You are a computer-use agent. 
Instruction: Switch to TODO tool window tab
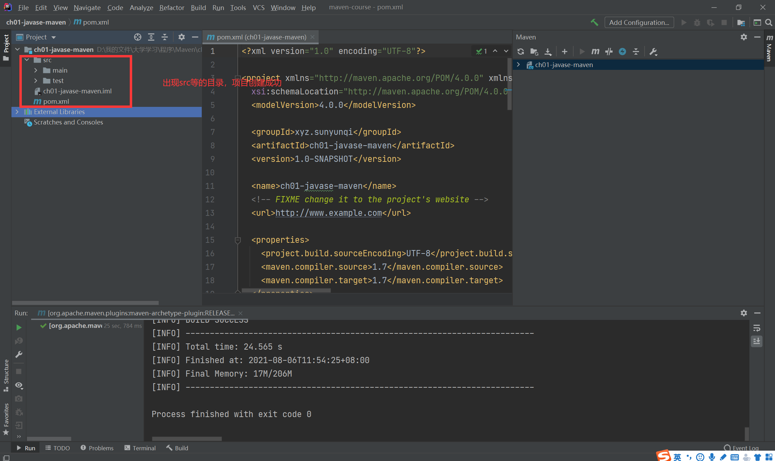[57, 448]
